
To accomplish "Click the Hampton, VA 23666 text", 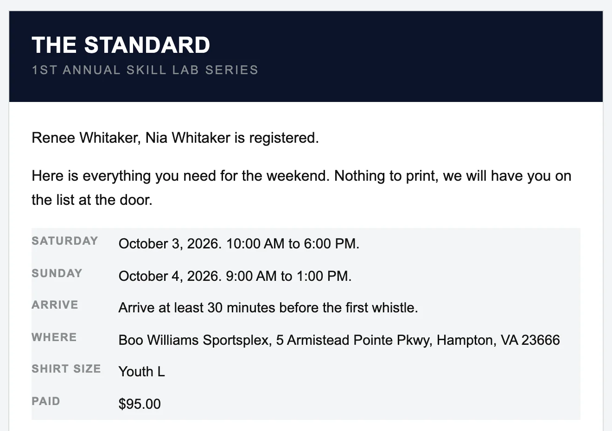I will (x=498, y=340).
